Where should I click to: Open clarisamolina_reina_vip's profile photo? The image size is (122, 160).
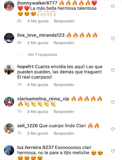click(9, 102)
